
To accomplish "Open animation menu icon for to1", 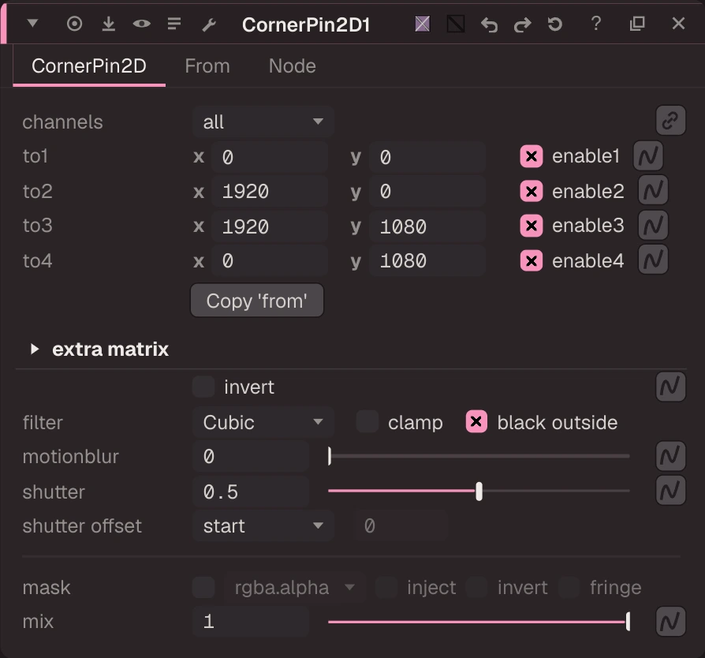I will tap(648, 156).
